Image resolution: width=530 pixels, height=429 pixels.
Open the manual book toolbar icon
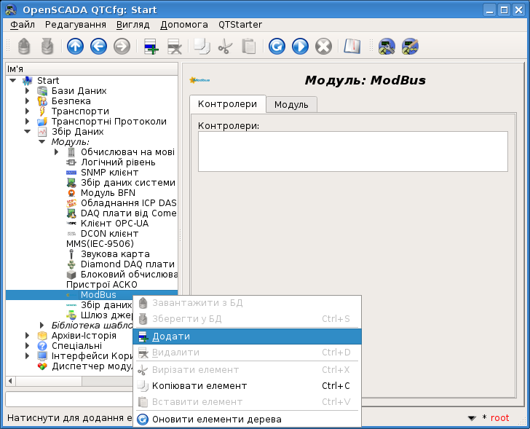click(352, 47)
